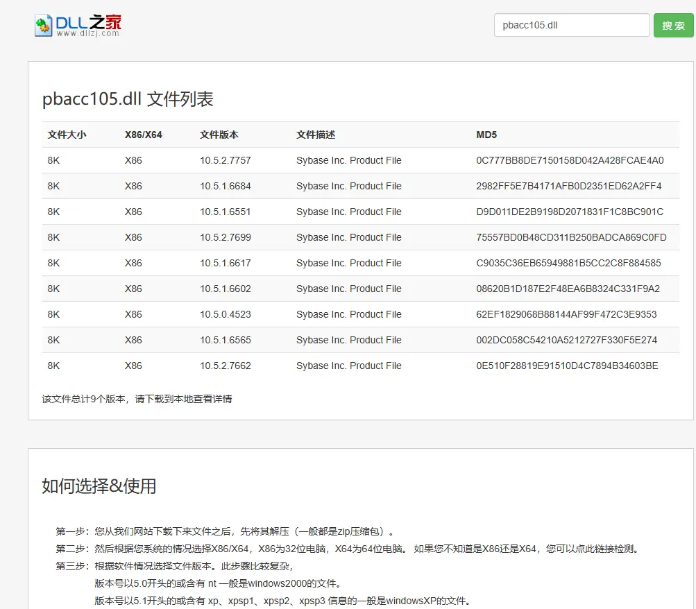Click MD5 hash beginning with 002DC058

(x=566, y=340)
